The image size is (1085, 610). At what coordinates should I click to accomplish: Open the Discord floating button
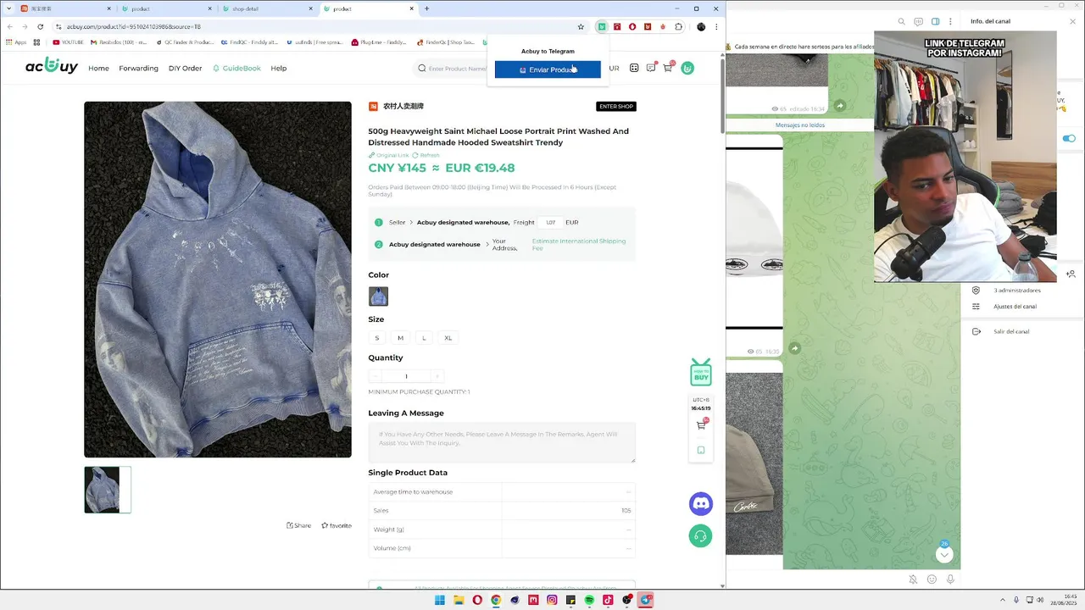point(701,504)
